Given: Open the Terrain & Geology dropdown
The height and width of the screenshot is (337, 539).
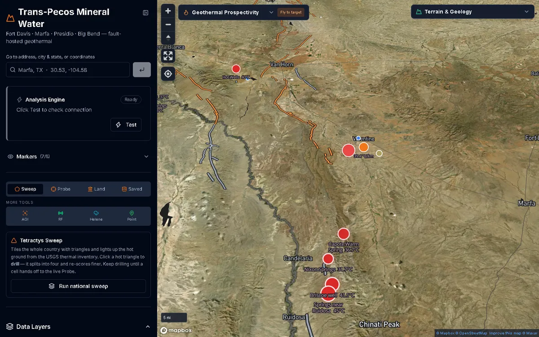Looking at the screenshot, I should coord(472,12).
